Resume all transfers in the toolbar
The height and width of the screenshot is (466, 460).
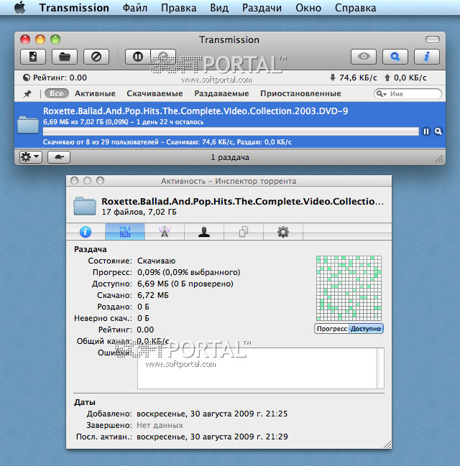(x=163, y=57)
